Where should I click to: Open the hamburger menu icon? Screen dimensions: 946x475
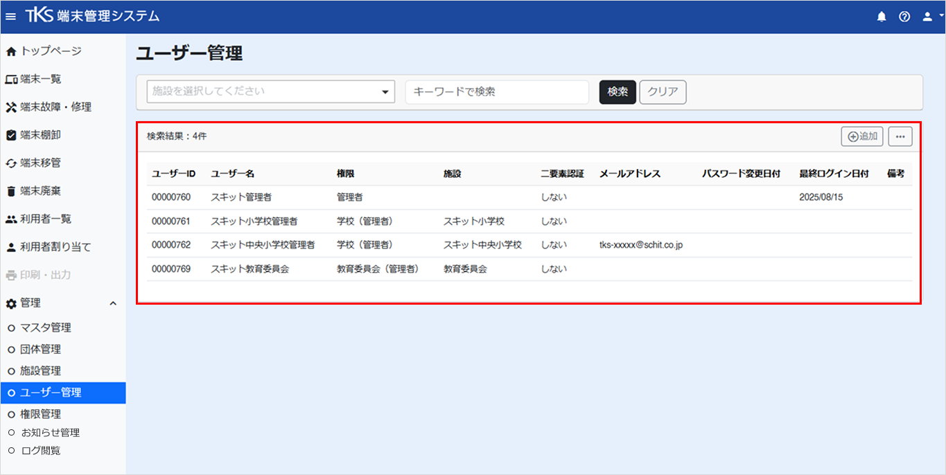coord(10,17)
